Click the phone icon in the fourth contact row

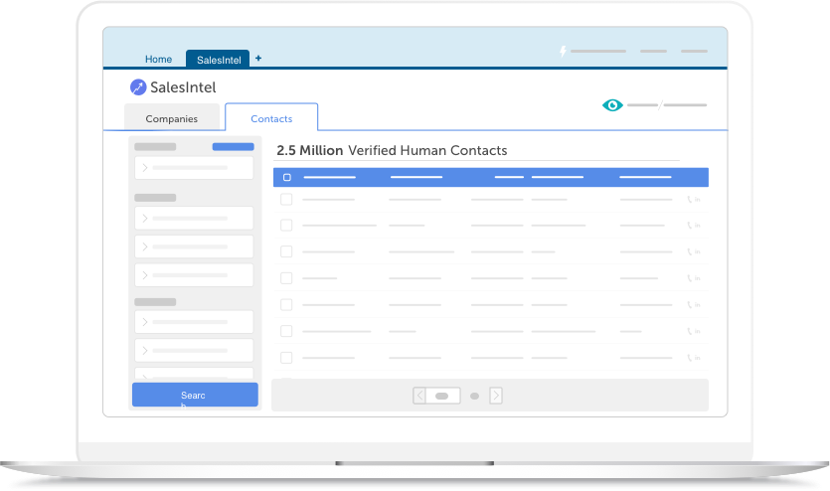(690, 278)
